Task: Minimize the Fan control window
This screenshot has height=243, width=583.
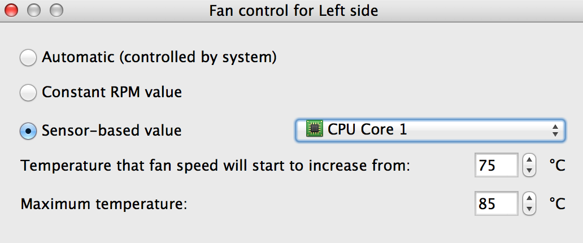Action: [x=34, y=10]
